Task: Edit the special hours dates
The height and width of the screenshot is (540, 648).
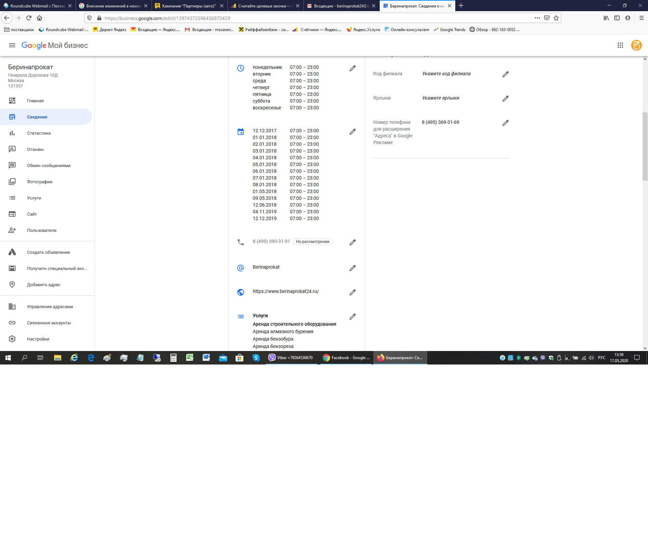Action: coord(352,132)
